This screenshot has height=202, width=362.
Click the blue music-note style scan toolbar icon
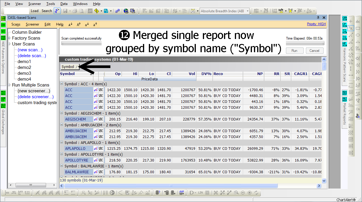click(x=57, y=11)
